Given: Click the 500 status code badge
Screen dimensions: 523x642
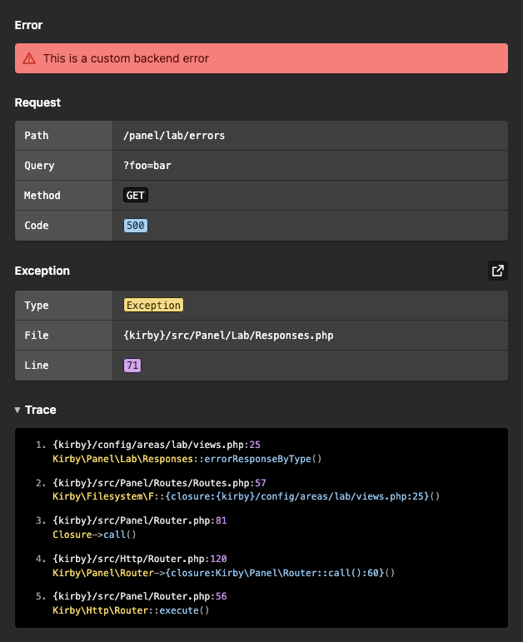Looking at the screenshot, I should (x=136, y=225).
